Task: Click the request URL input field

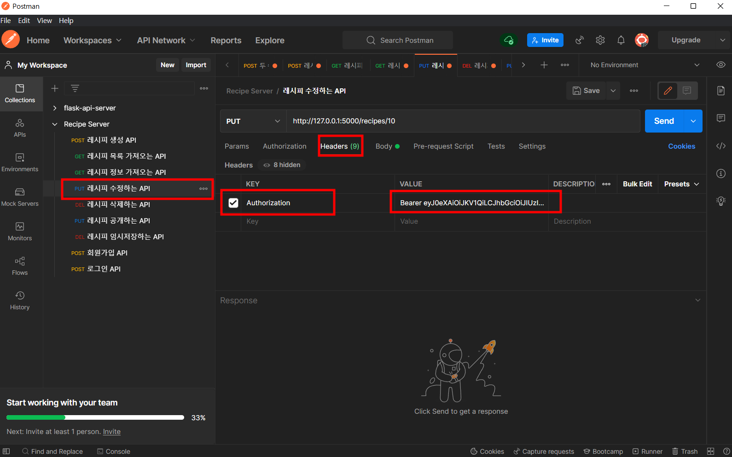Action: coord(463,121)
